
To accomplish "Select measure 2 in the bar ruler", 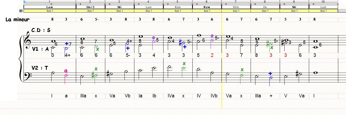I will click(x=90, y=2).
